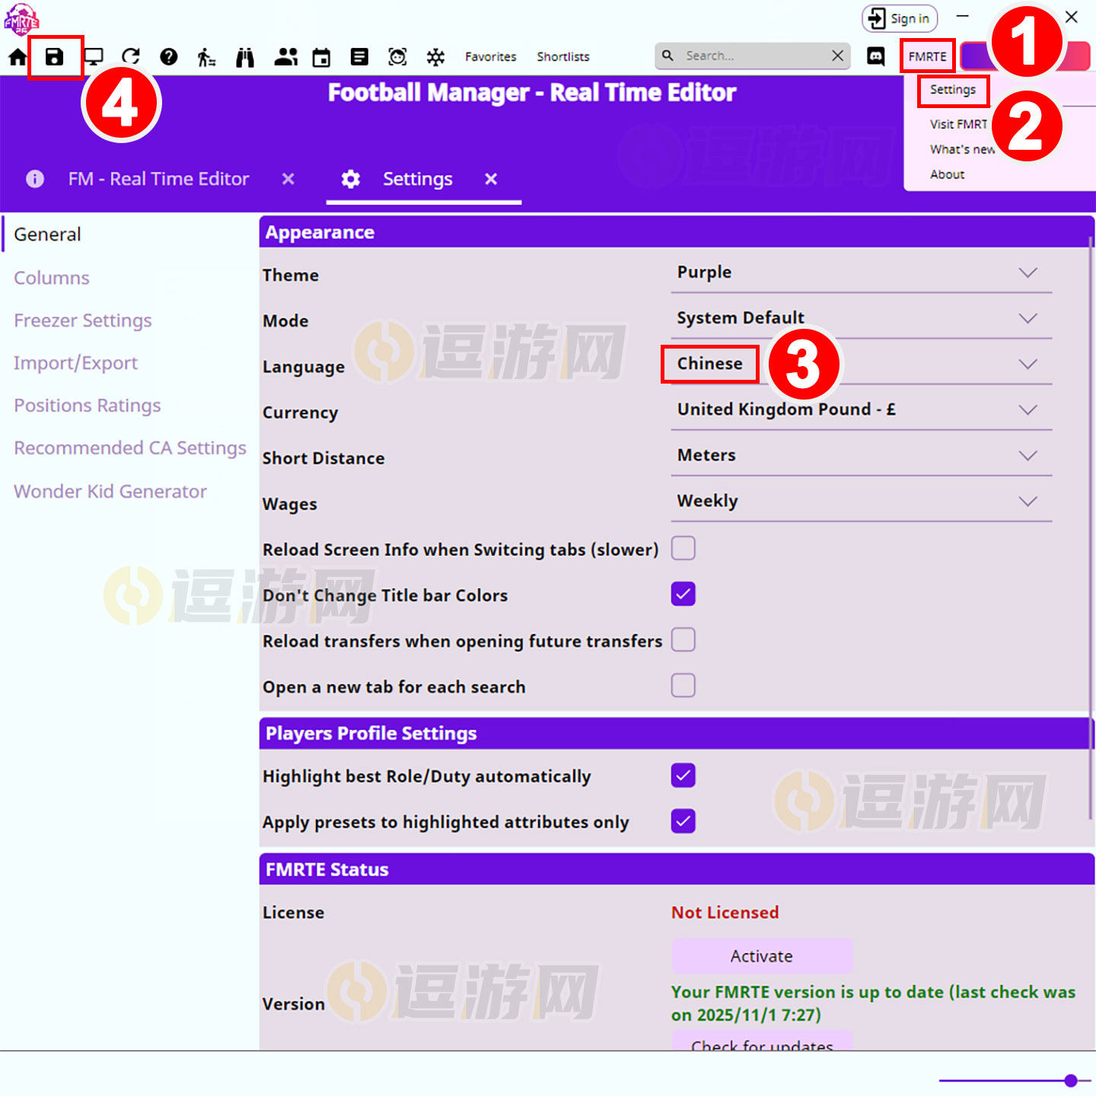Click the Activate license button
The image size is (1096, 1096).
tap(762, 956)
